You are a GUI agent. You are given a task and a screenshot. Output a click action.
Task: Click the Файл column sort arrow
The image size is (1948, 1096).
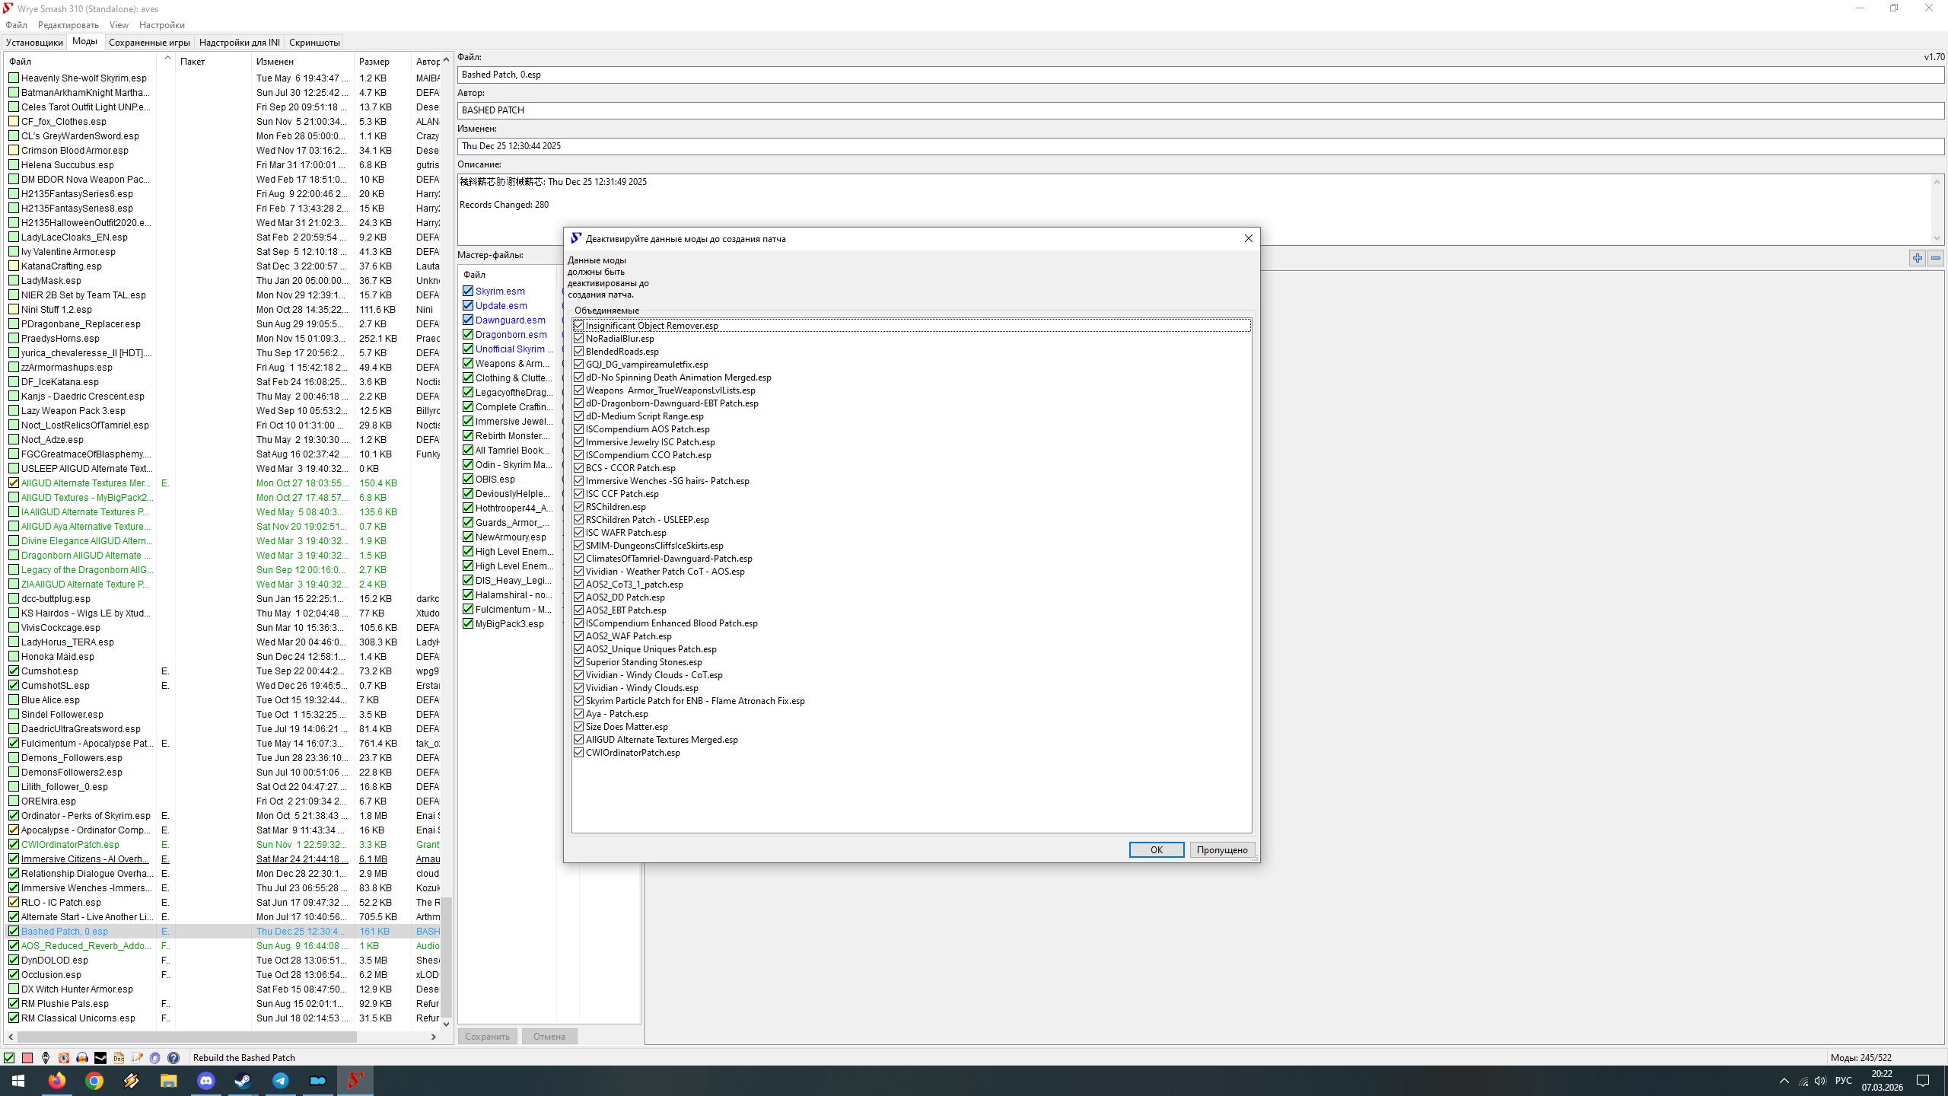(x=167, y=59)
